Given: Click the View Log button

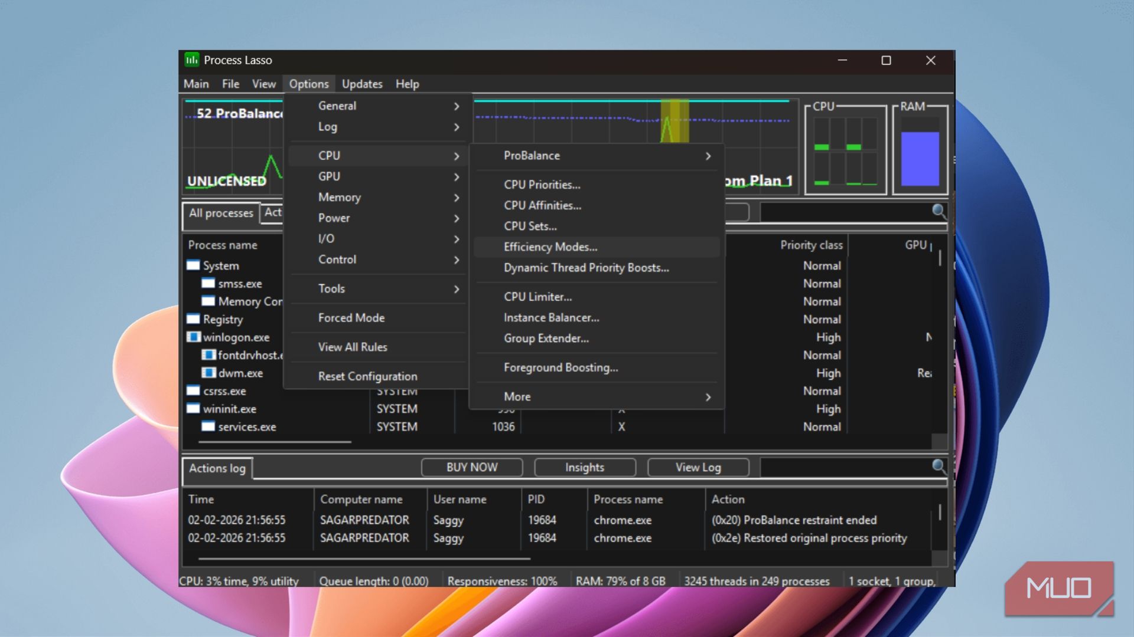Looking at the screenshot, I should (698, 467).
